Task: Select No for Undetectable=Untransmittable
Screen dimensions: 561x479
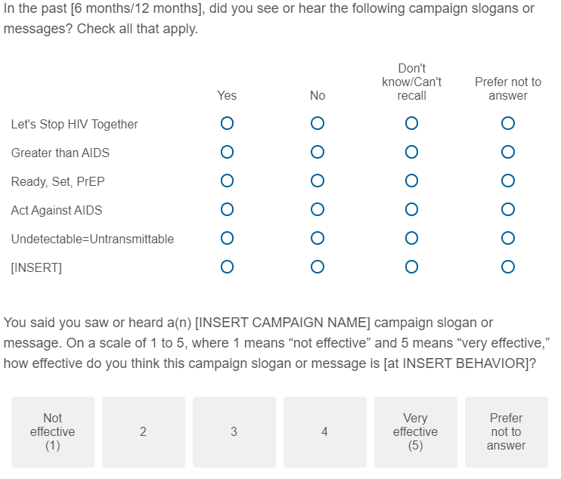Action: [x=318, y=238]
